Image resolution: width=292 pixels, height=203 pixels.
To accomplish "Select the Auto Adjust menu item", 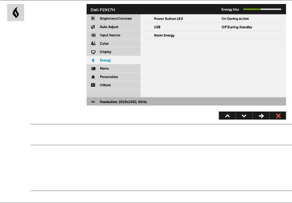I will coord(114,27).
